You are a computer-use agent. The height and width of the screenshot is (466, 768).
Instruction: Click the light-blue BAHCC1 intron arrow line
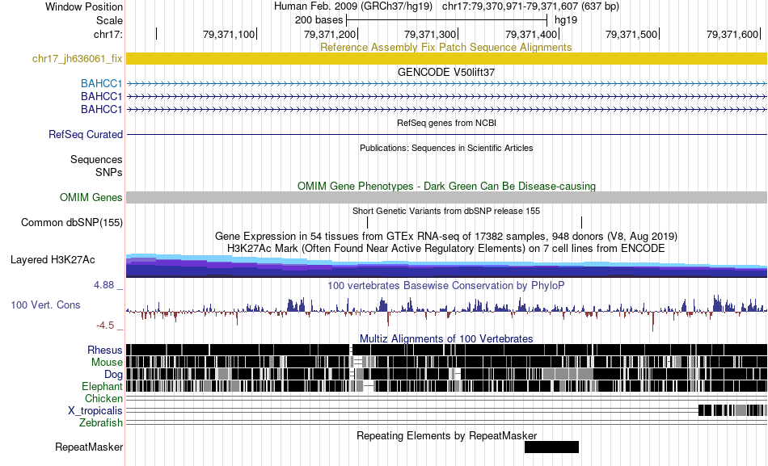pos(446,84)
